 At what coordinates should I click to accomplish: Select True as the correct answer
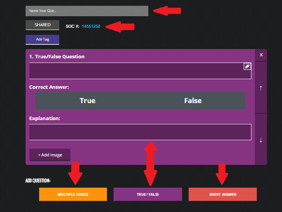pyautogui.click(x=88, y=100)
